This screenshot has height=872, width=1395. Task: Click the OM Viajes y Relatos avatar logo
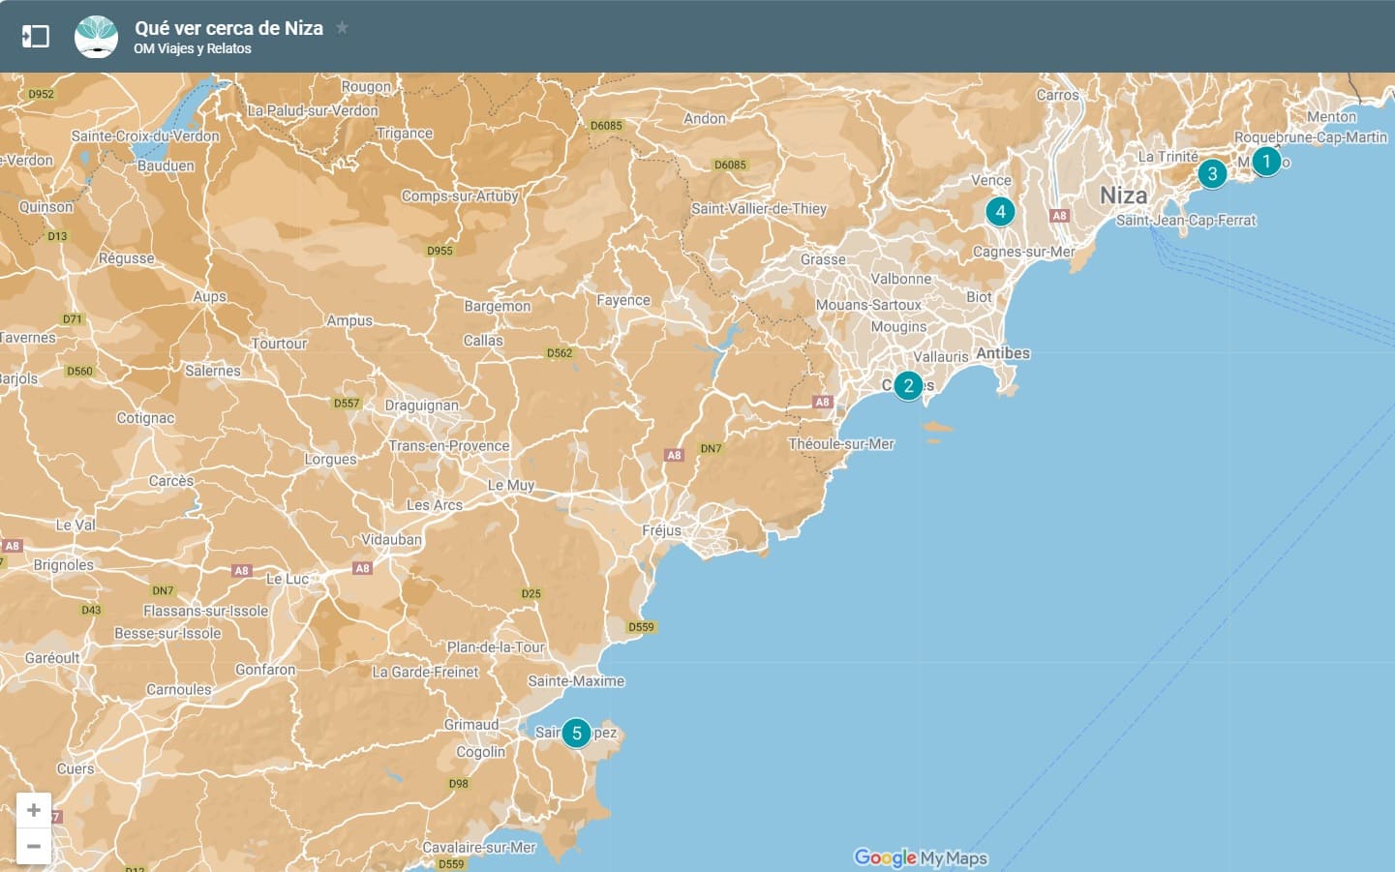point(96,37)
